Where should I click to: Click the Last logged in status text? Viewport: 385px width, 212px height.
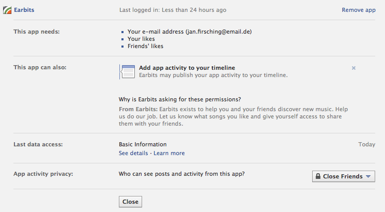[173, 10]
